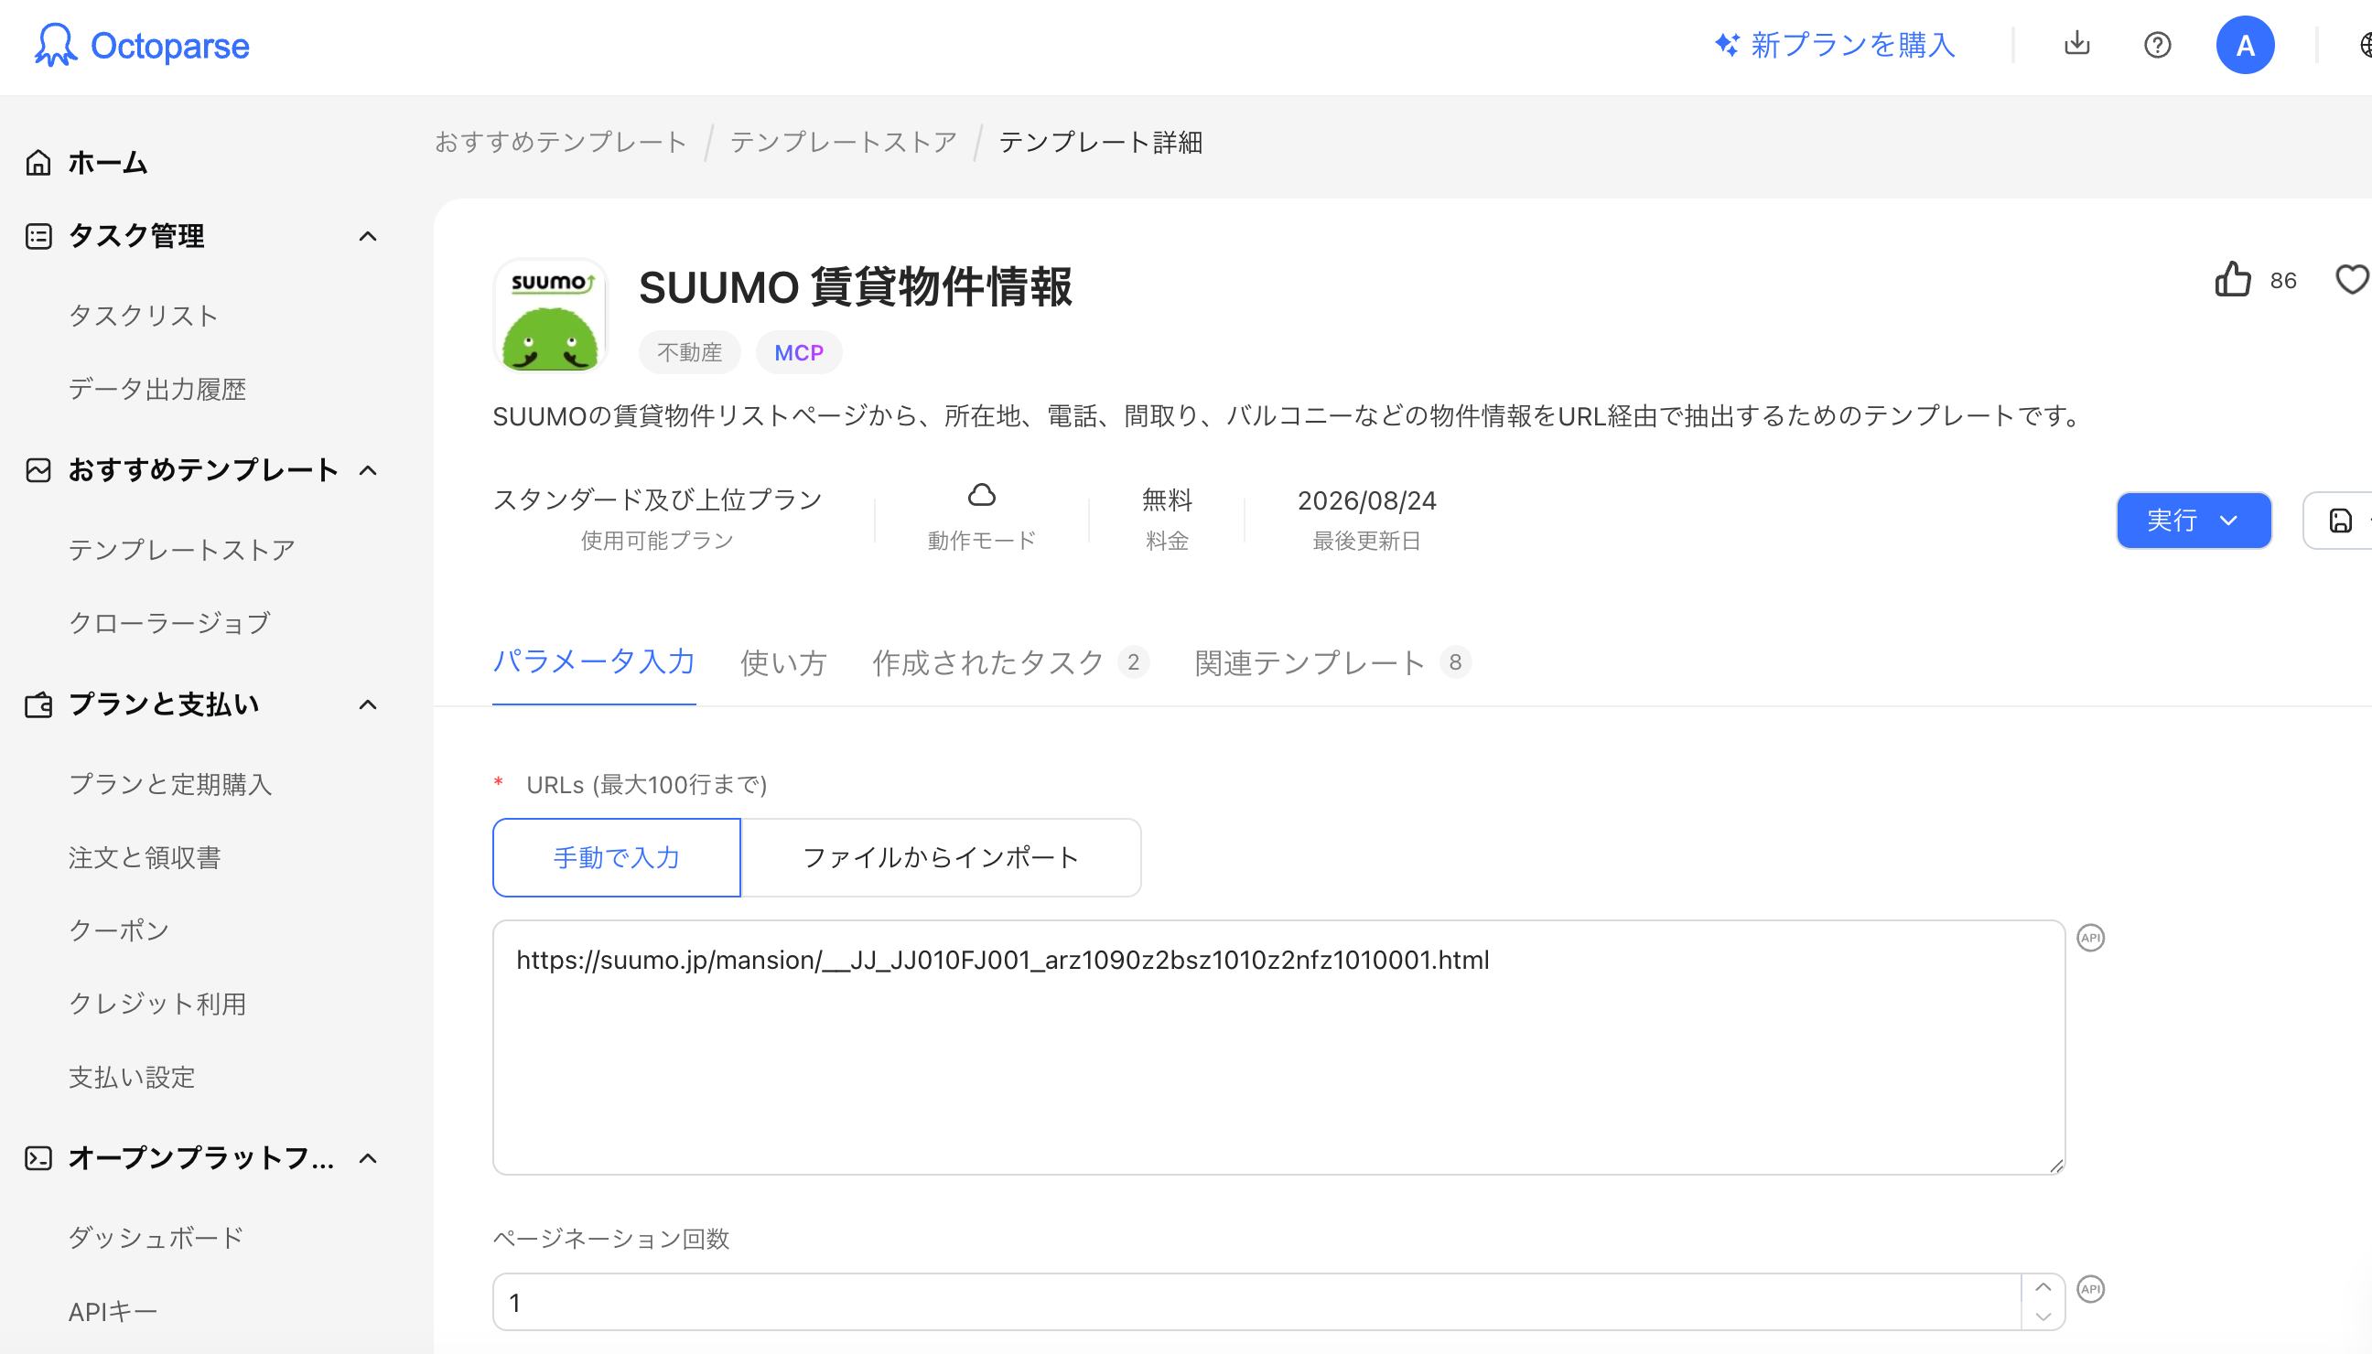Image resolution: width=2372 pixels, height=1354 pixels.
Task: Click the cloud 動作モード icon
Action: 981,495
